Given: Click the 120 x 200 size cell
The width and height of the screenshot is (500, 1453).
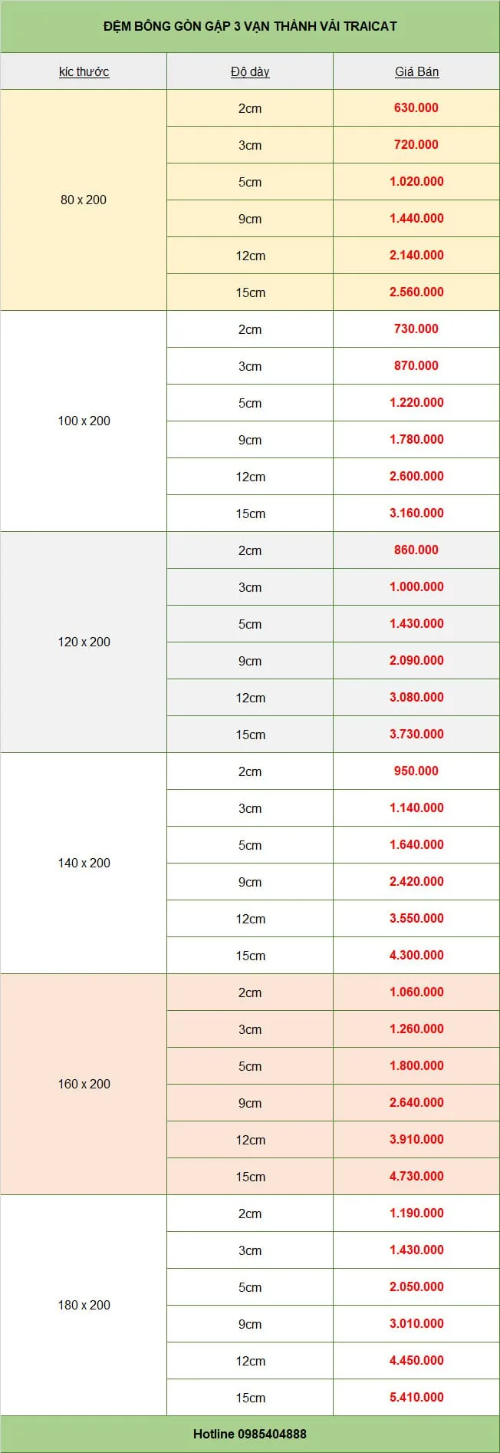Looking at the screenshot, I should pyautogui.click(x=84, y=642).
